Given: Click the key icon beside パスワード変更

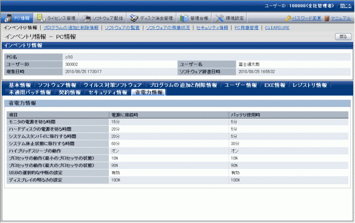Looking at the screenshot, I should [288, 18].
